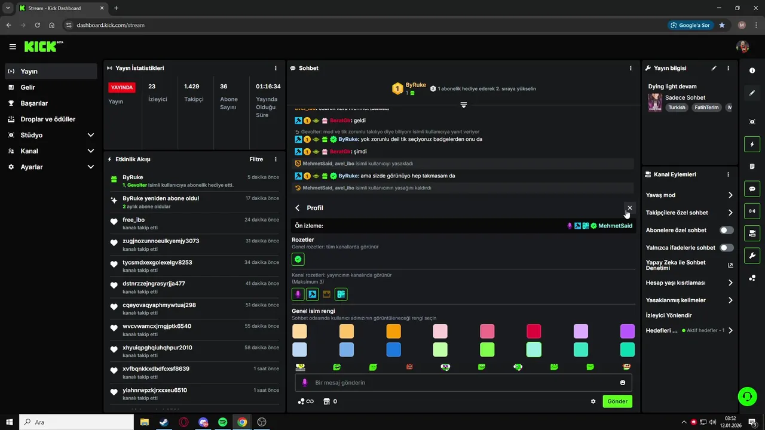
Task: Click the channel points infinity icon
Action: tap(305, 401)
